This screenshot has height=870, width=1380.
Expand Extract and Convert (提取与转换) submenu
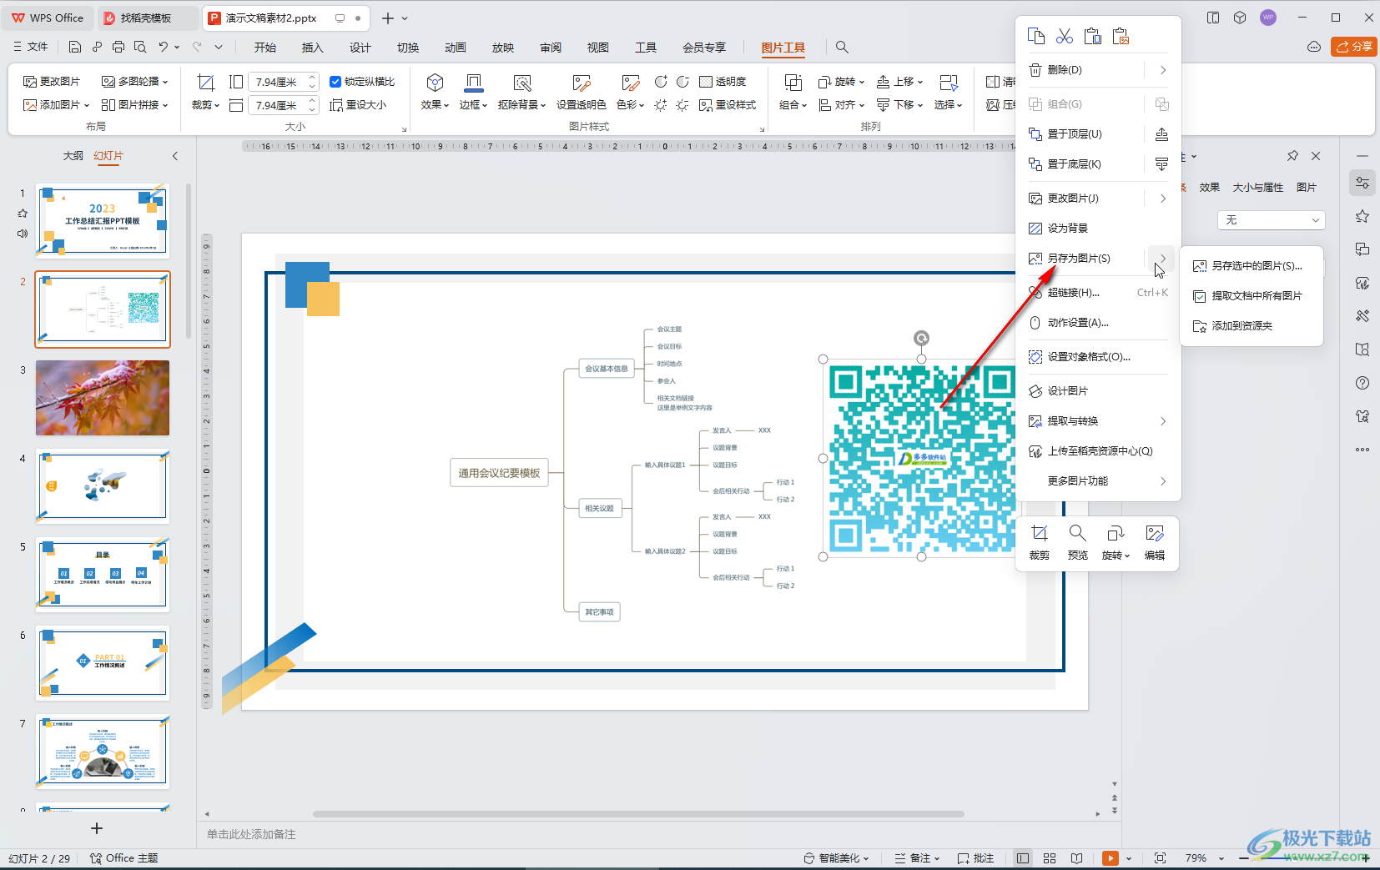click(1162, 421)
